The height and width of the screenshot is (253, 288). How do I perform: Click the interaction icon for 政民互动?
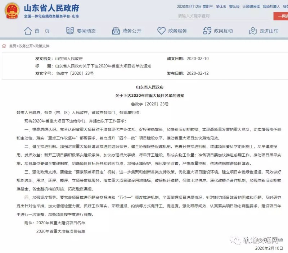[x=207, y=31]
